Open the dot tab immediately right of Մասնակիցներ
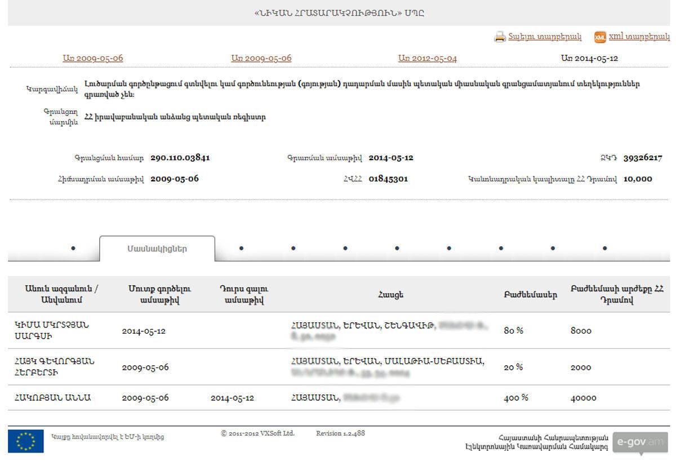676x470 pixels. tap(241, 248)
